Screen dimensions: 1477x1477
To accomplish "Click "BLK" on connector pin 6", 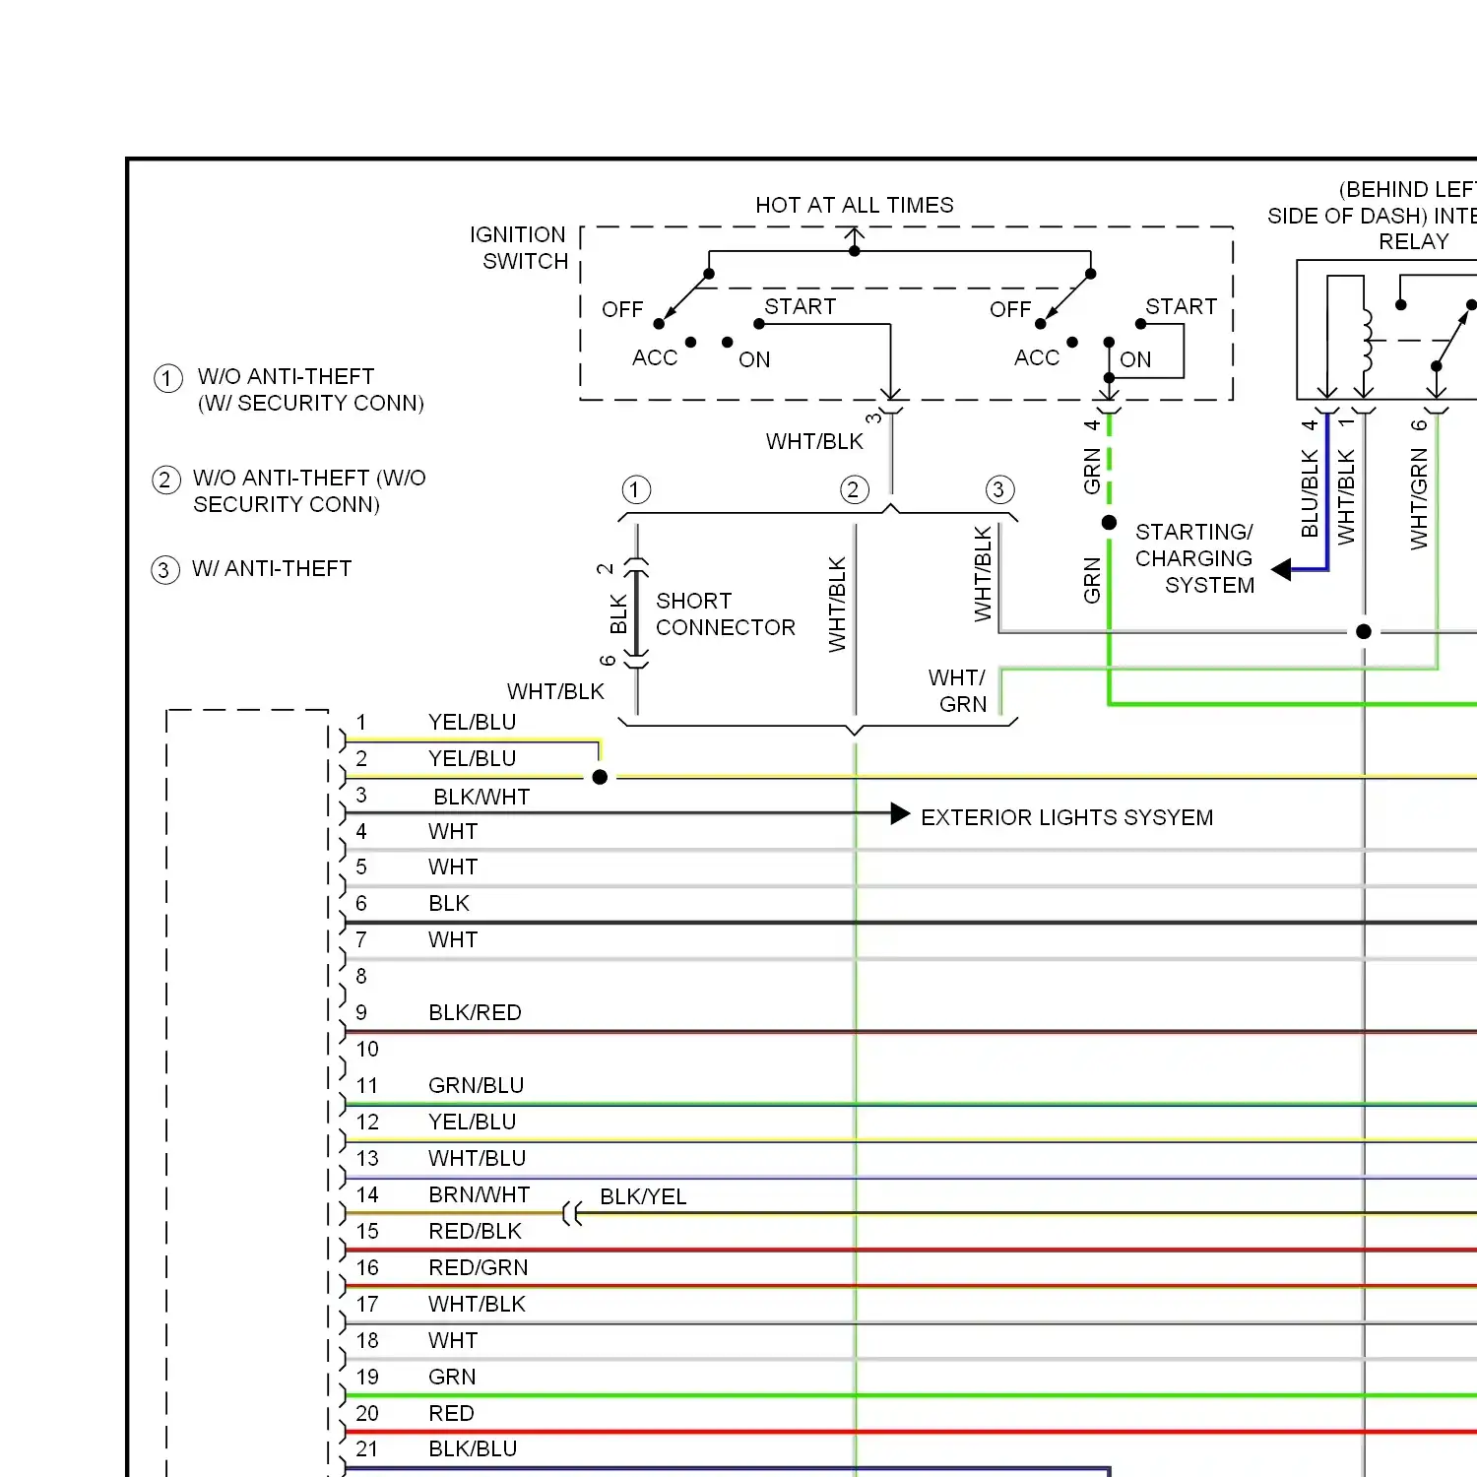I will pos(449,903).
